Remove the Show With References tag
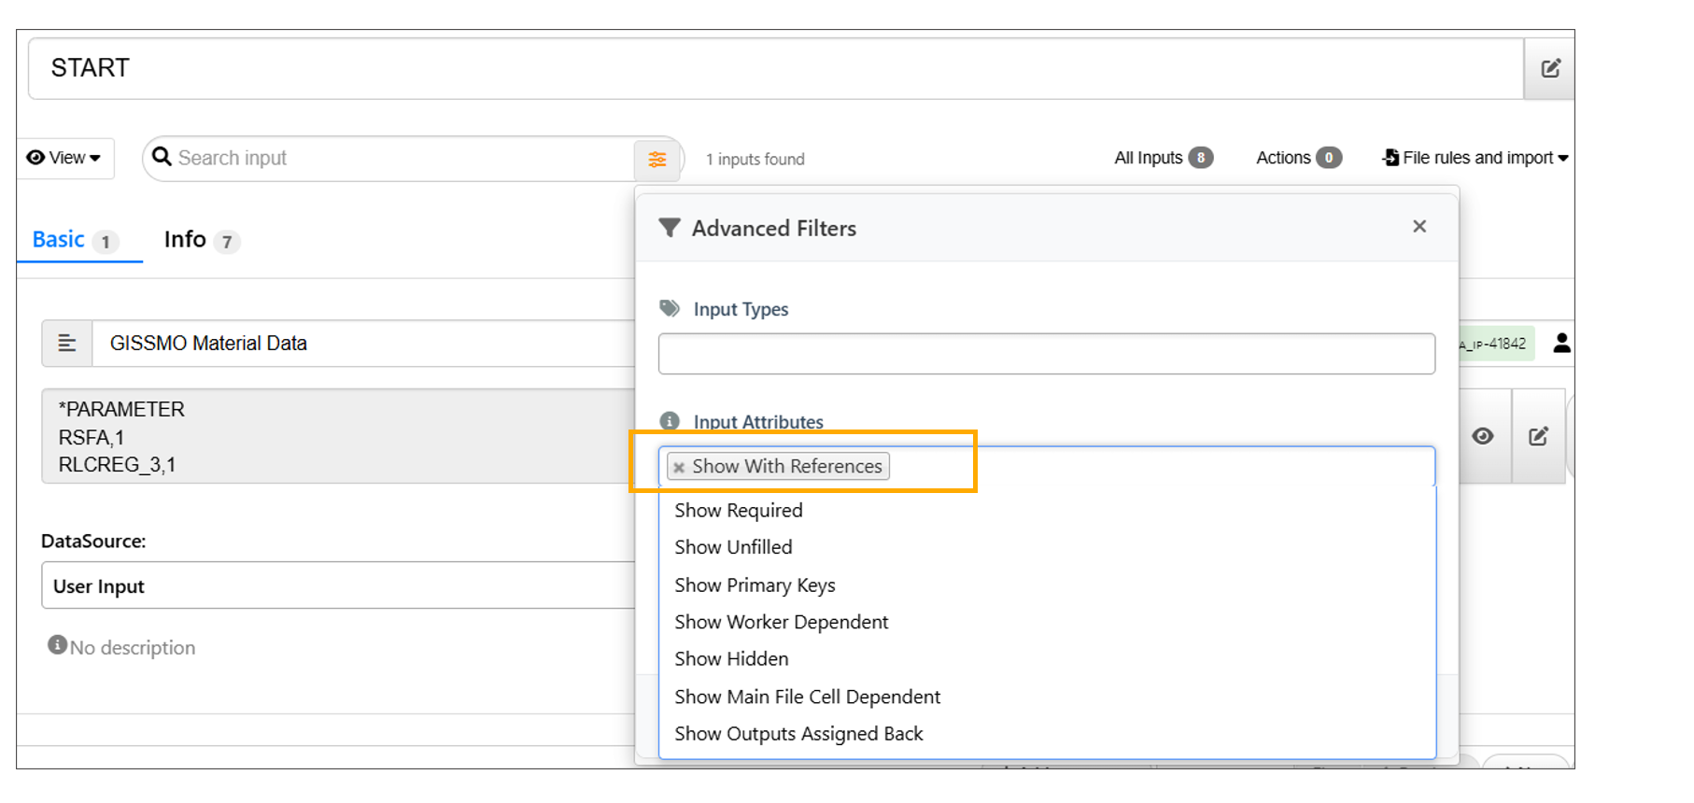 pos(680,467)
